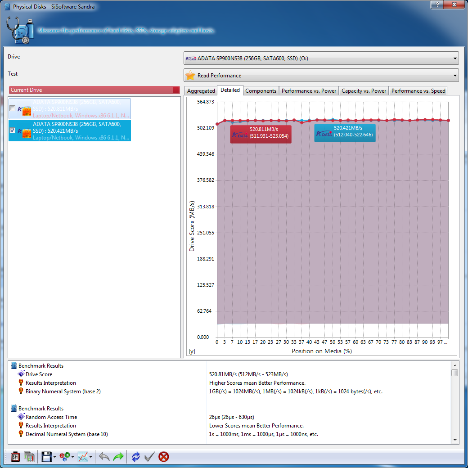Screen dimensions: 468x468
Task: Click the Current Drive header bar
Action: point(94,90)
